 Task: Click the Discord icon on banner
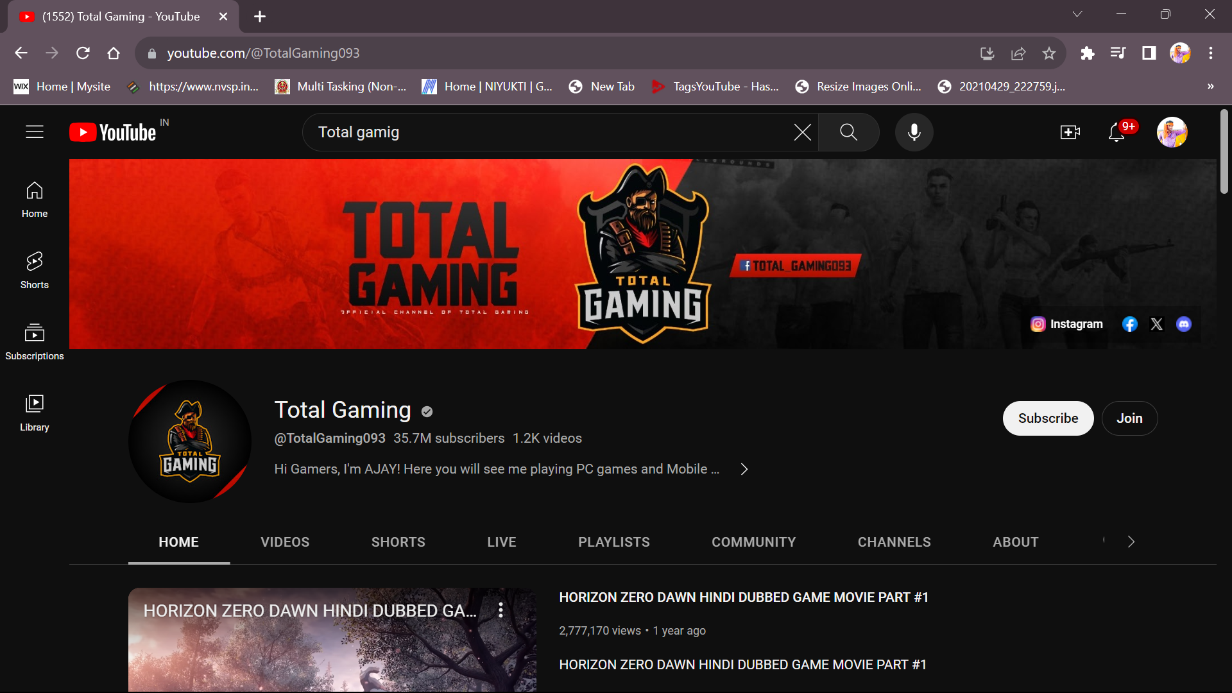[1184, 324]
